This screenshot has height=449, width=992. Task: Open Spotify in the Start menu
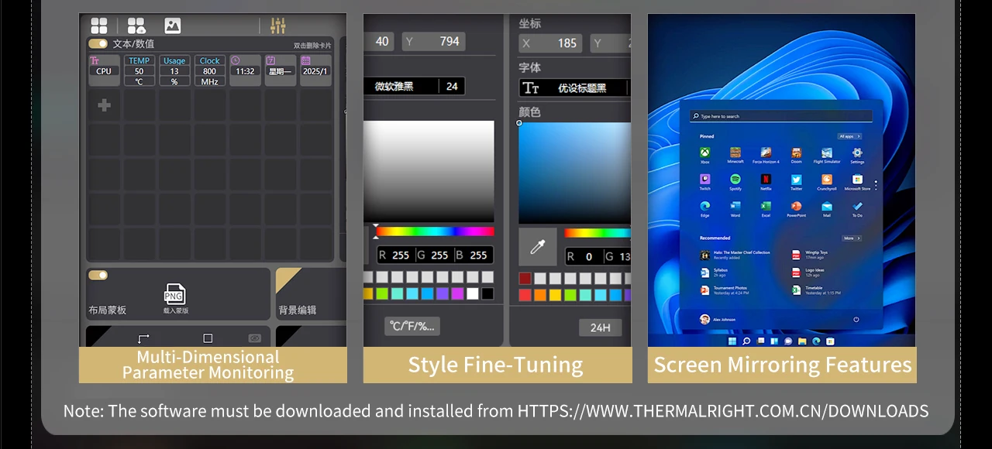pyautogui.click(x=735, y=180)
